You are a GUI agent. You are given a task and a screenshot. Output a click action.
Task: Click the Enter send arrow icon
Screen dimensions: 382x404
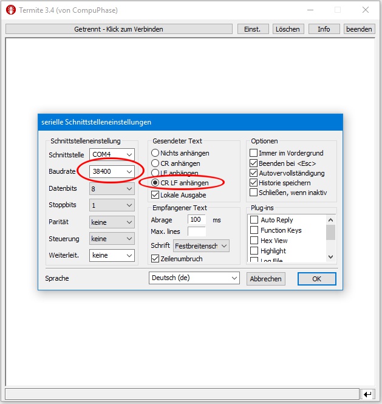click(x=367, y=394)
